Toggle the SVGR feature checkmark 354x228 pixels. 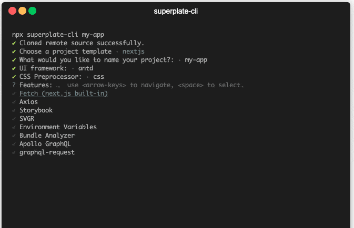click(14, 119)
